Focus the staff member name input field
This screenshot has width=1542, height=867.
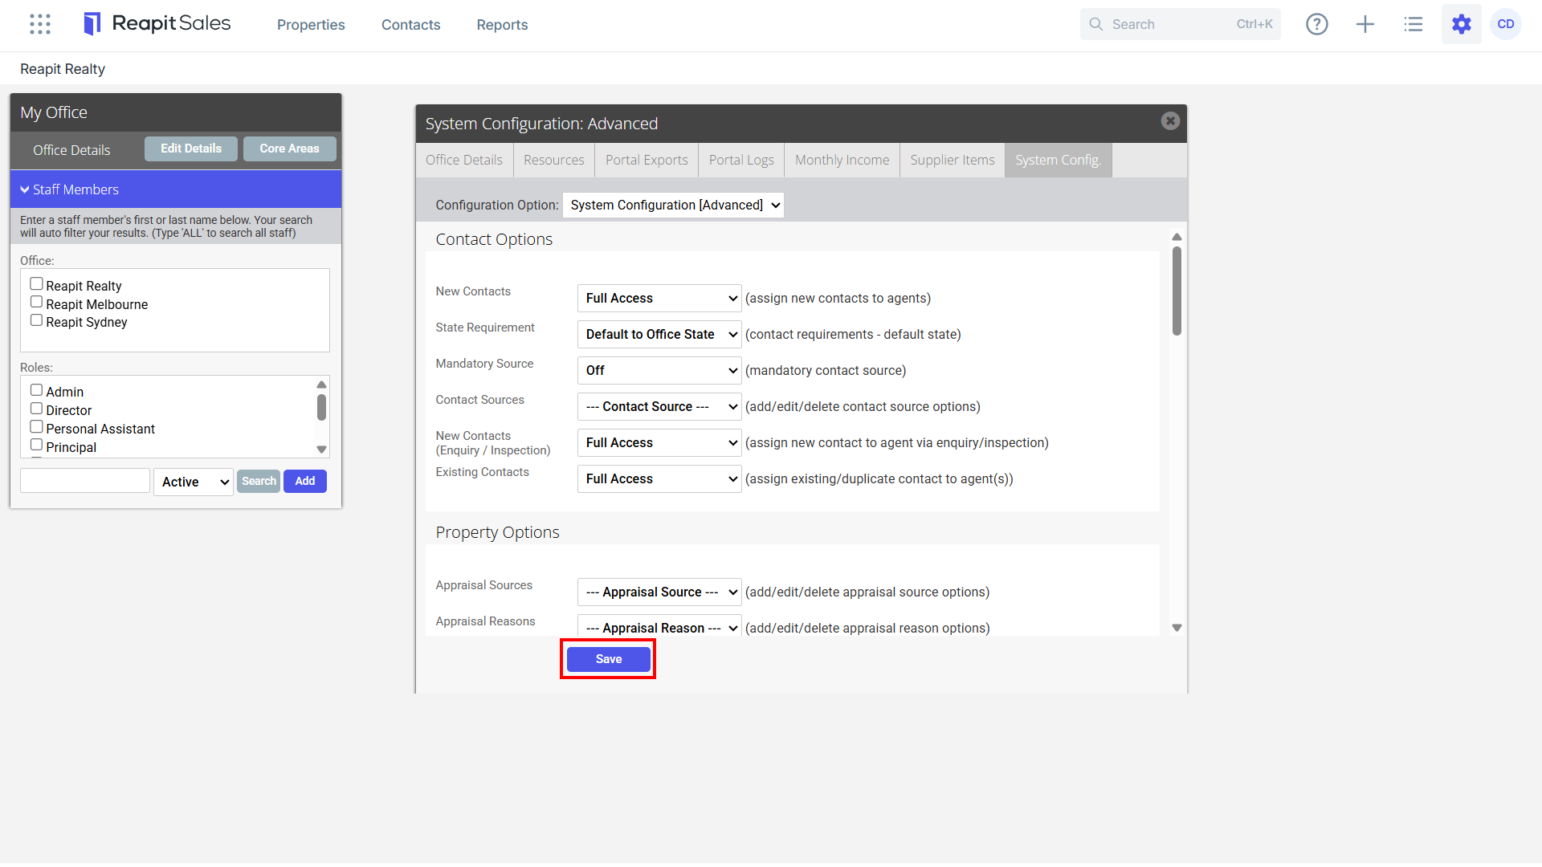point(85,481)
